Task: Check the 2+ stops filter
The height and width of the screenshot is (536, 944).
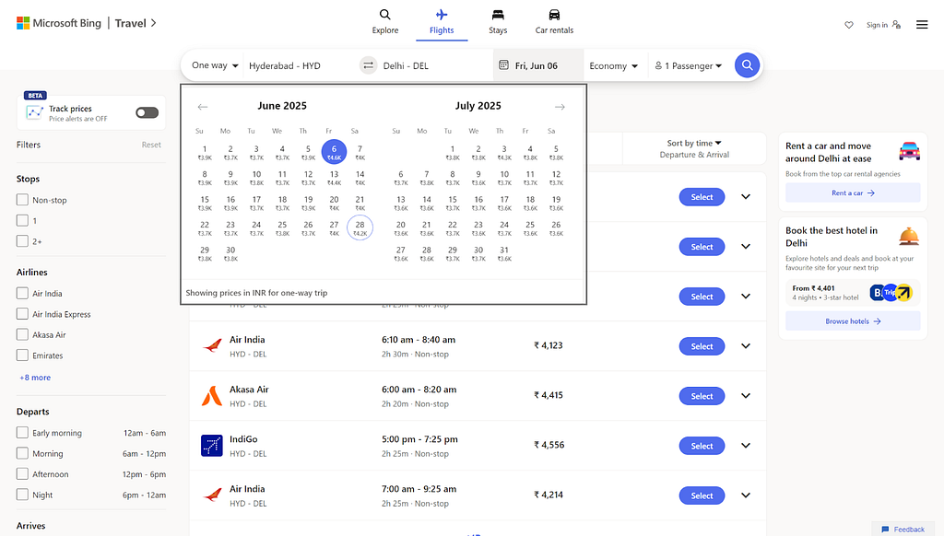Action: coord(22,240)
